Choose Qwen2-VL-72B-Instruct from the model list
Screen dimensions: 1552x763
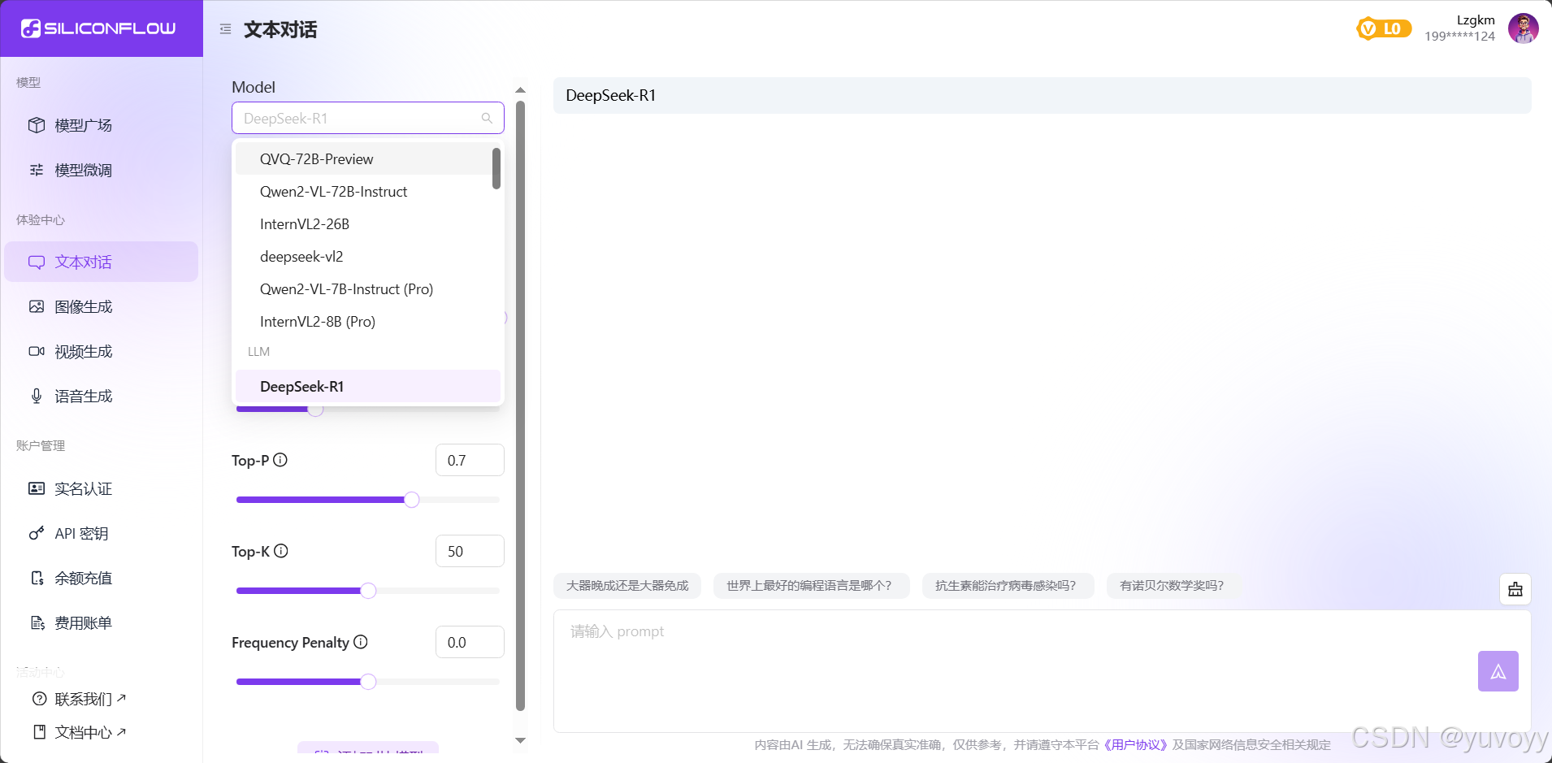[368, 191]
